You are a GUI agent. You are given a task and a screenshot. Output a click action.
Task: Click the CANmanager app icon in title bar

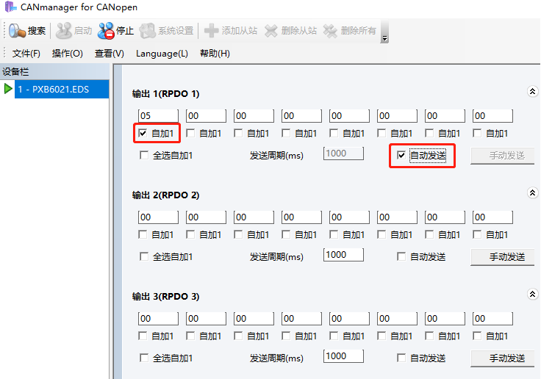pyautogui.click(x=10, y=7)
